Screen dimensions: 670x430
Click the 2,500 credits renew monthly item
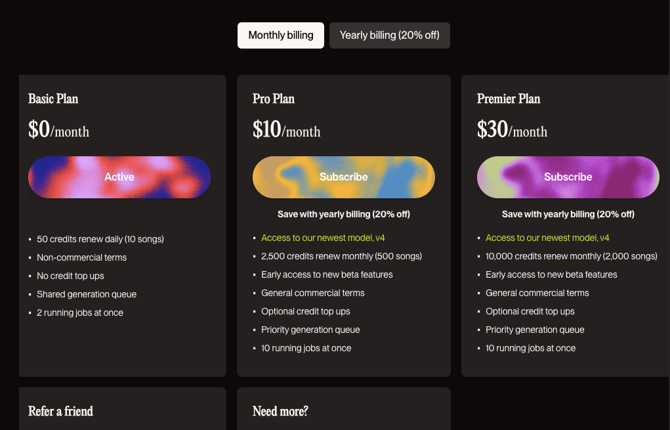click(341, 257)
